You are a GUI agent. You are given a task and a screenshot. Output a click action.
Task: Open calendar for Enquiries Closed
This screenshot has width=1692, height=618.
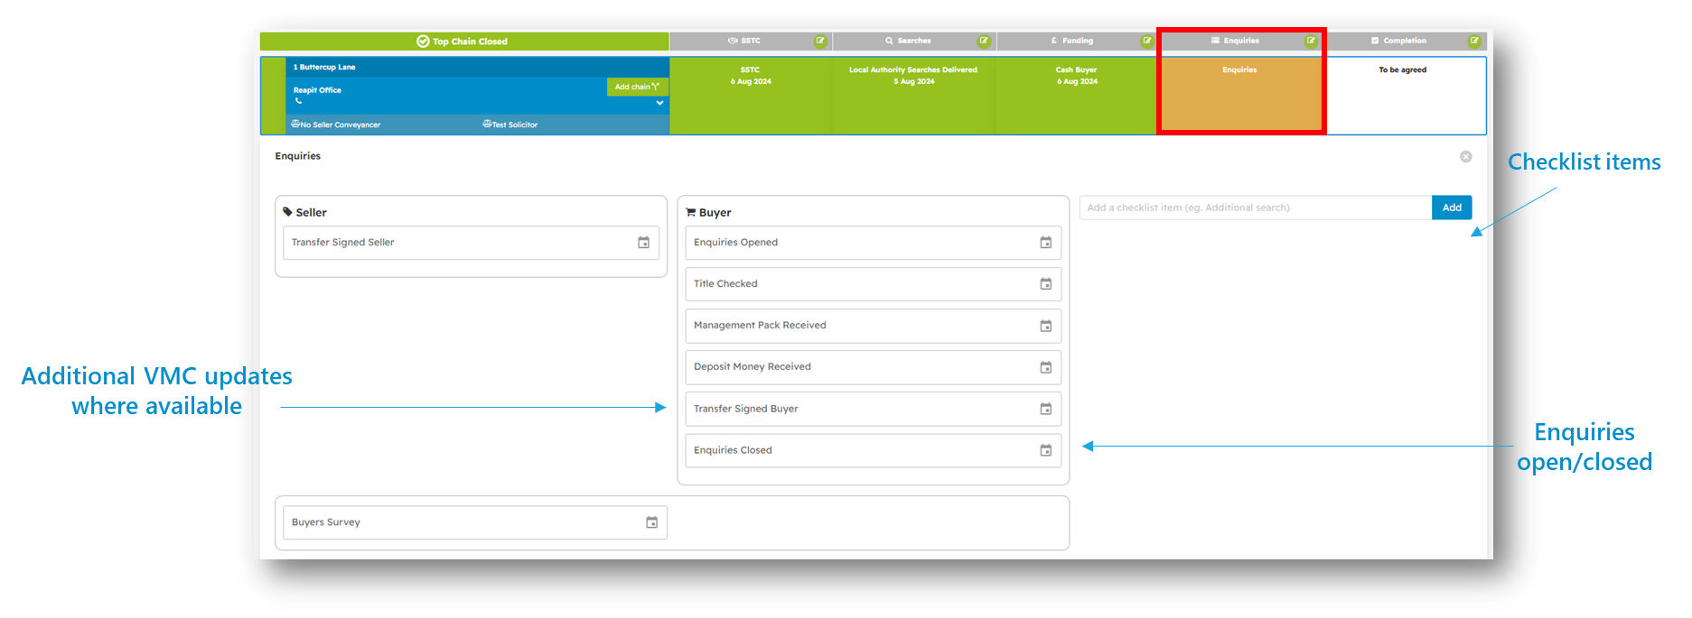1046,450
